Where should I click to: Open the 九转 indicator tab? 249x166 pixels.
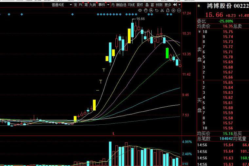pyautogui.click(x=93, y=5)
